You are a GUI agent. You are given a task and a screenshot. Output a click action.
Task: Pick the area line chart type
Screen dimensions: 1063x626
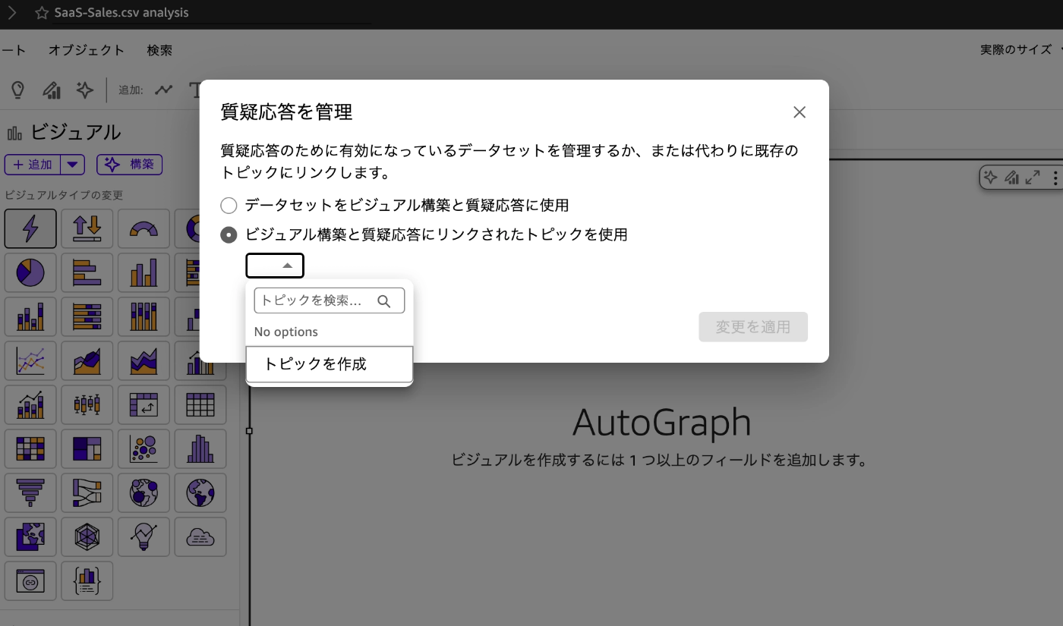tap(87, 360)
